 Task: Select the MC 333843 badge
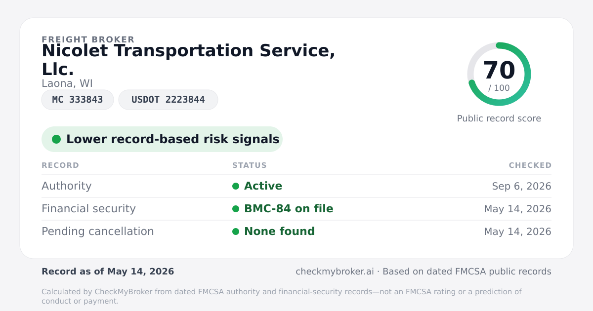click(x=78, y=100)
